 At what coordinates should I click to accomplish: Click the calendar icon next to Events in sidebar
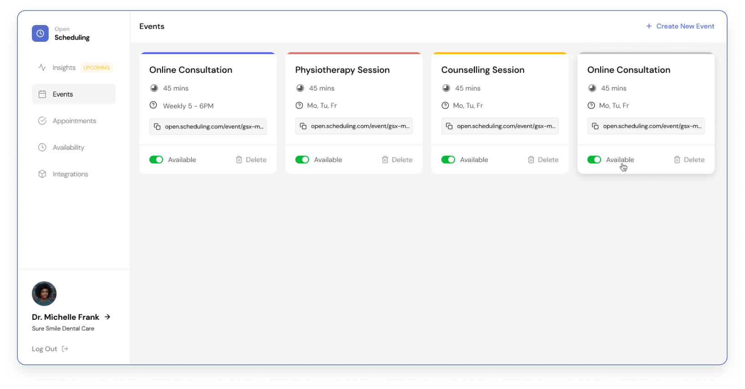click(42, 94)
